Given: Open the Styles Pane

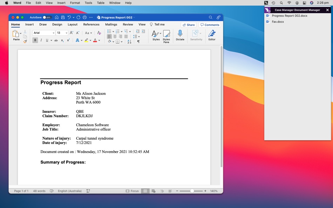Looking at the screenshot, I should (166, 36).
